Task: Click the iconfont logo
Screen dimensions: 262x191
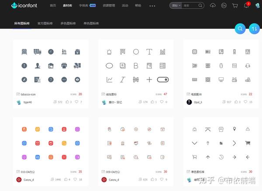Action: [24, 6]
